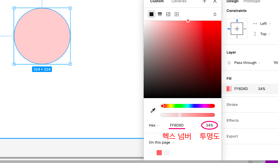
Task: Pick a color with the eyedropper tool
Action: click(x=153, y=110)
